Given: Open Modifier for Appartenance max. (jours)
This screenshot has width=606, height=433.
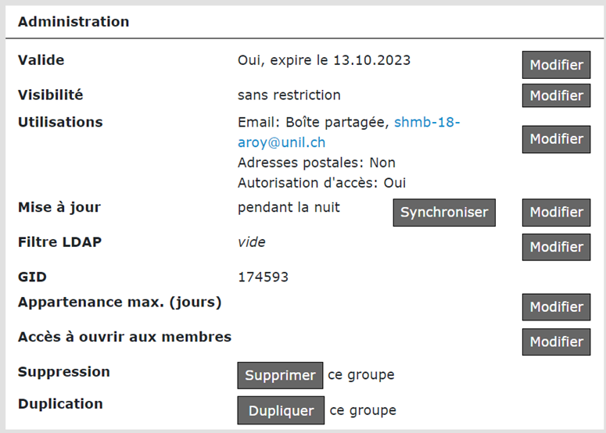Looking at the screenshot, I should [x=556, y=307].
